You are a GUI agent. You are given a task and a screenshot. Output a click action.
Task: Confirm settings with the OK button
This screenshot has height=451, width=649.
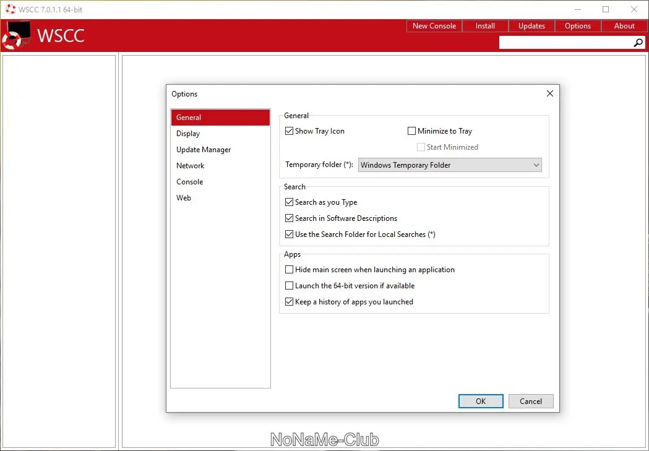tap(481, 402)
